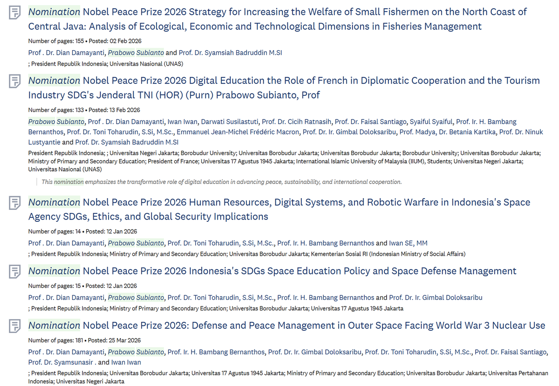Open Gimbal Doloksaribu author link in 15-page result

click(436, 297)
